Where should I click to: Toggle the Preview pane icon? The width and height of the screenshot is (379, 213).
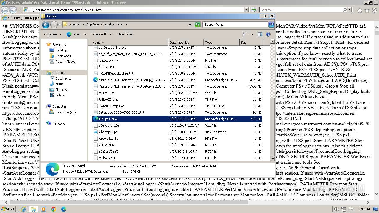tap(260, 34)
